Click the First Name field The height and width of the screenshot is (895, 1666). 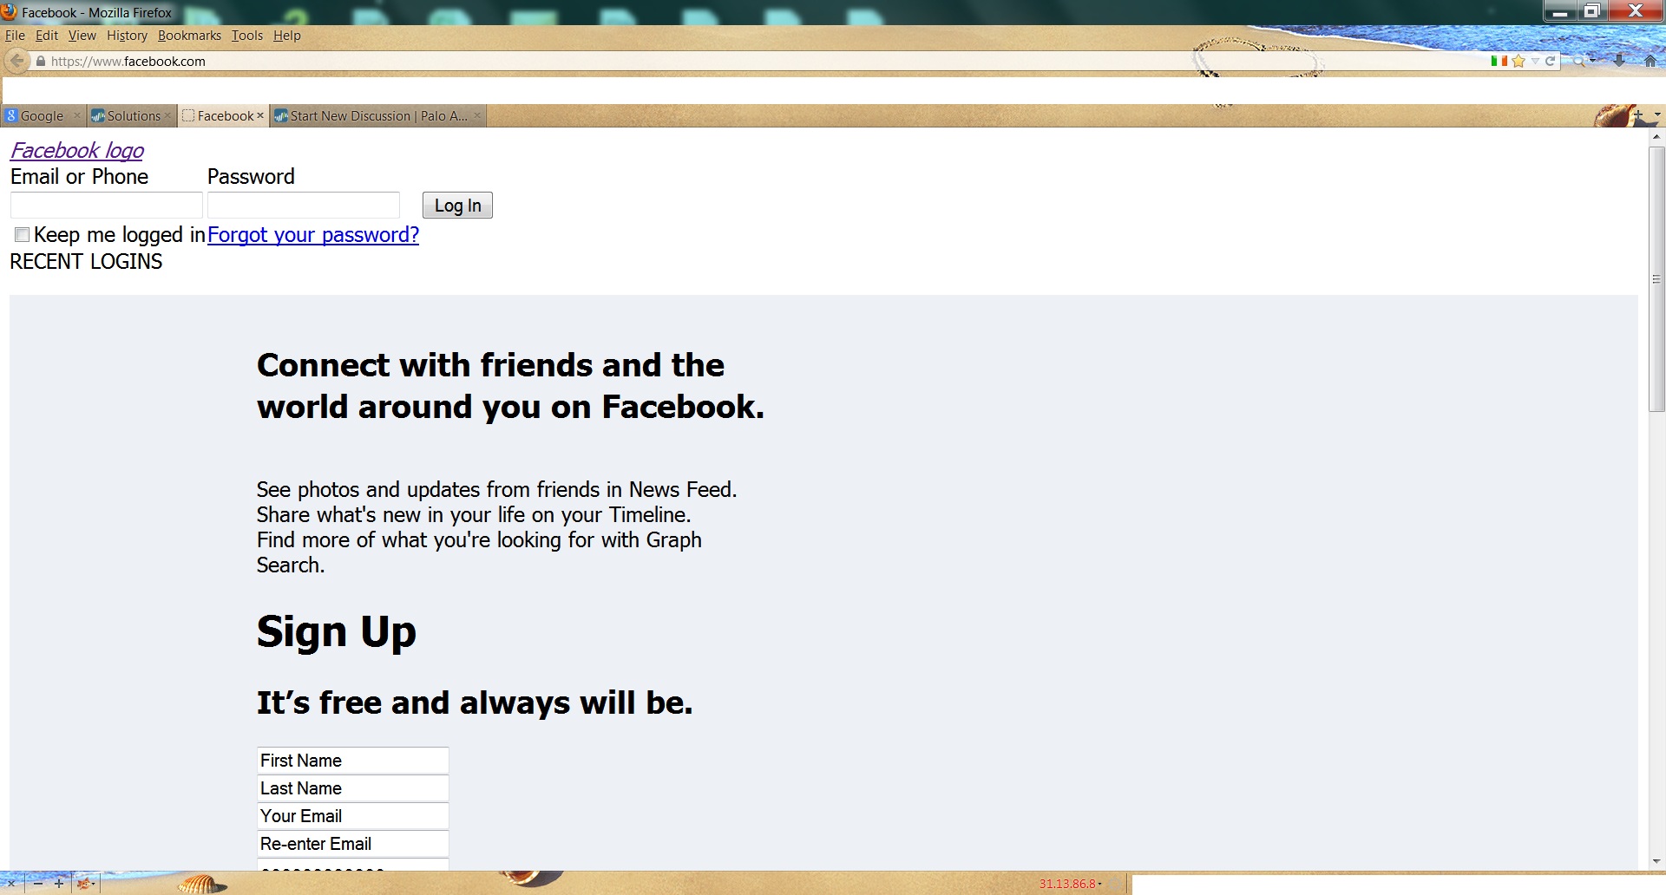pyautogui.click(x=353, y=761)
